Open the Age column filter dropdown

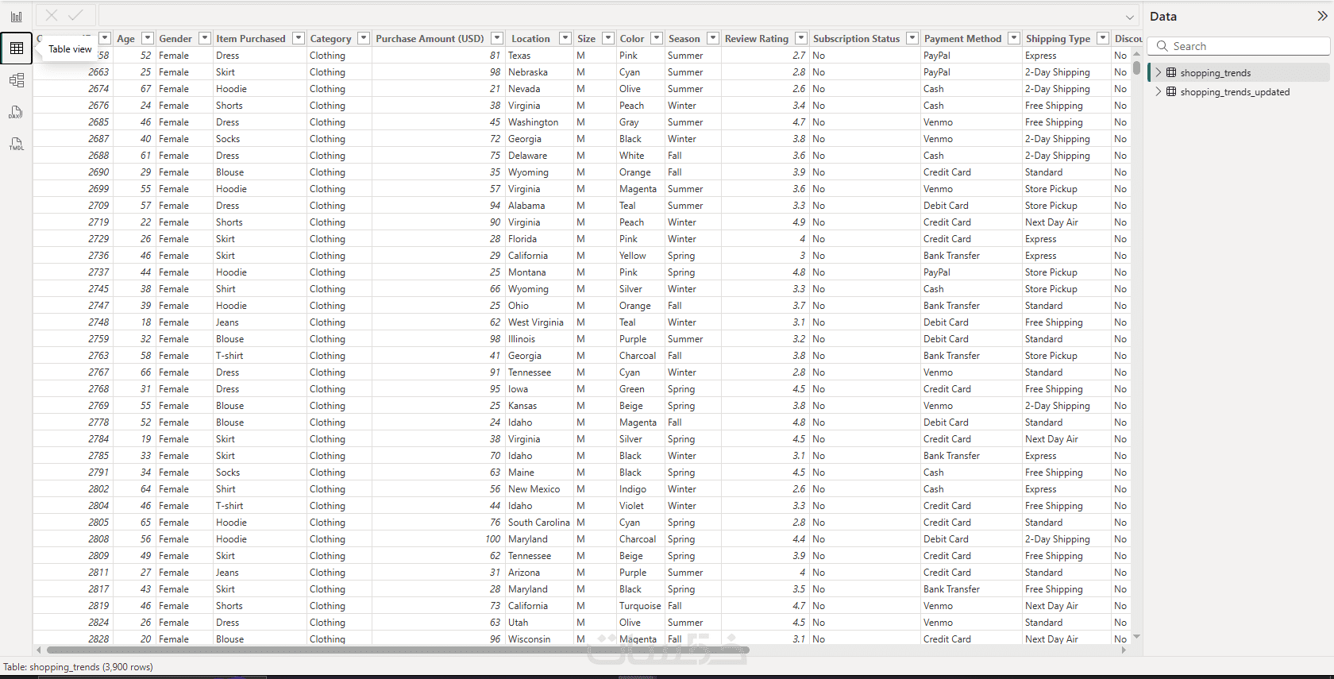point(147,38)
